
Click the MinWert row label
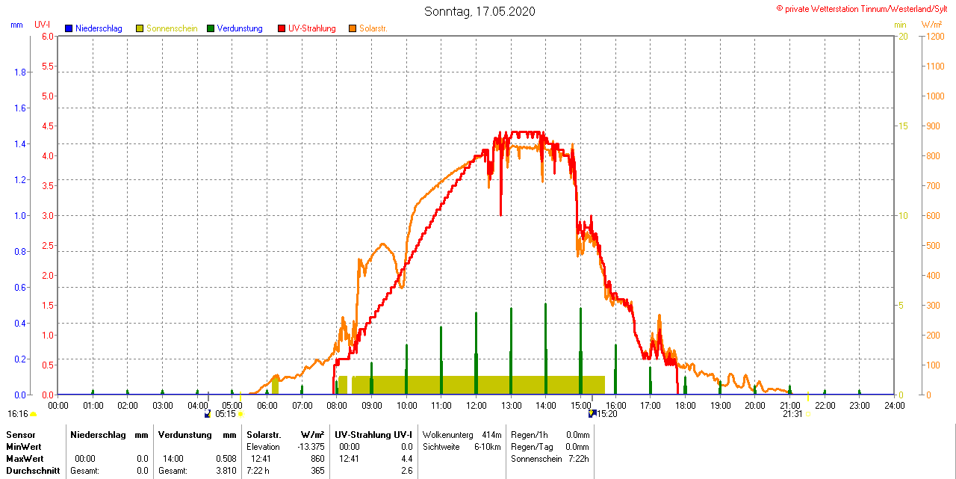click(22, 446)
